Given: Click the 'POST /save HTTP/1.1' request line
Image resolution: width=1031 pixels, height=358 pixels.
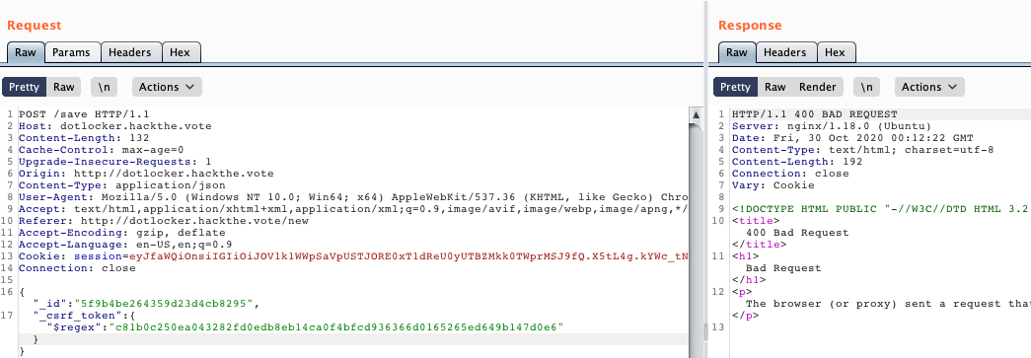Looking at the screenshot, I should [84, 114].
